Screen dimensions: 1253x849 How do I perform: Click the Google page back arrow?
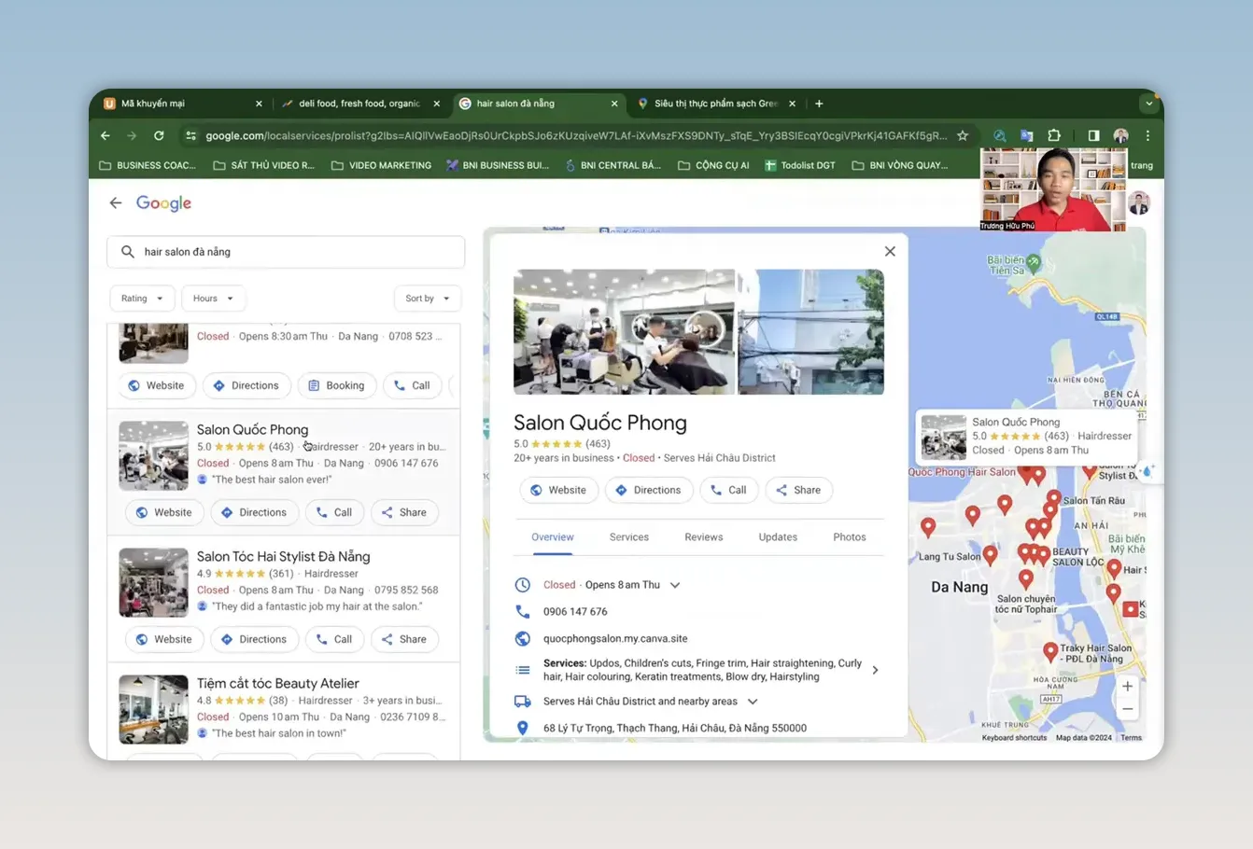pos(116,202)
